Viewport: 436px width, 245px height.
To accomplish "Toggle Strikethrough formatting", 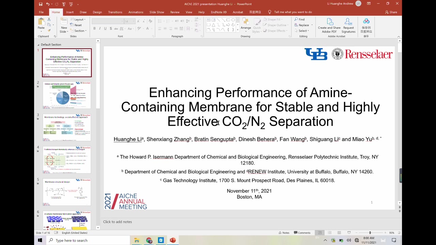I will [x=116, y=28].
